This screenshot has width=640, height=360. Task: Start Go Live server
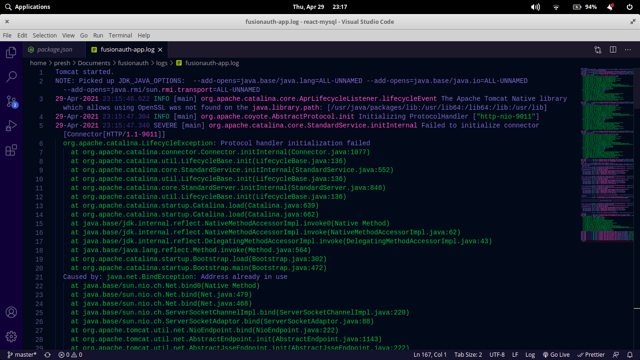tap(556, 355)
